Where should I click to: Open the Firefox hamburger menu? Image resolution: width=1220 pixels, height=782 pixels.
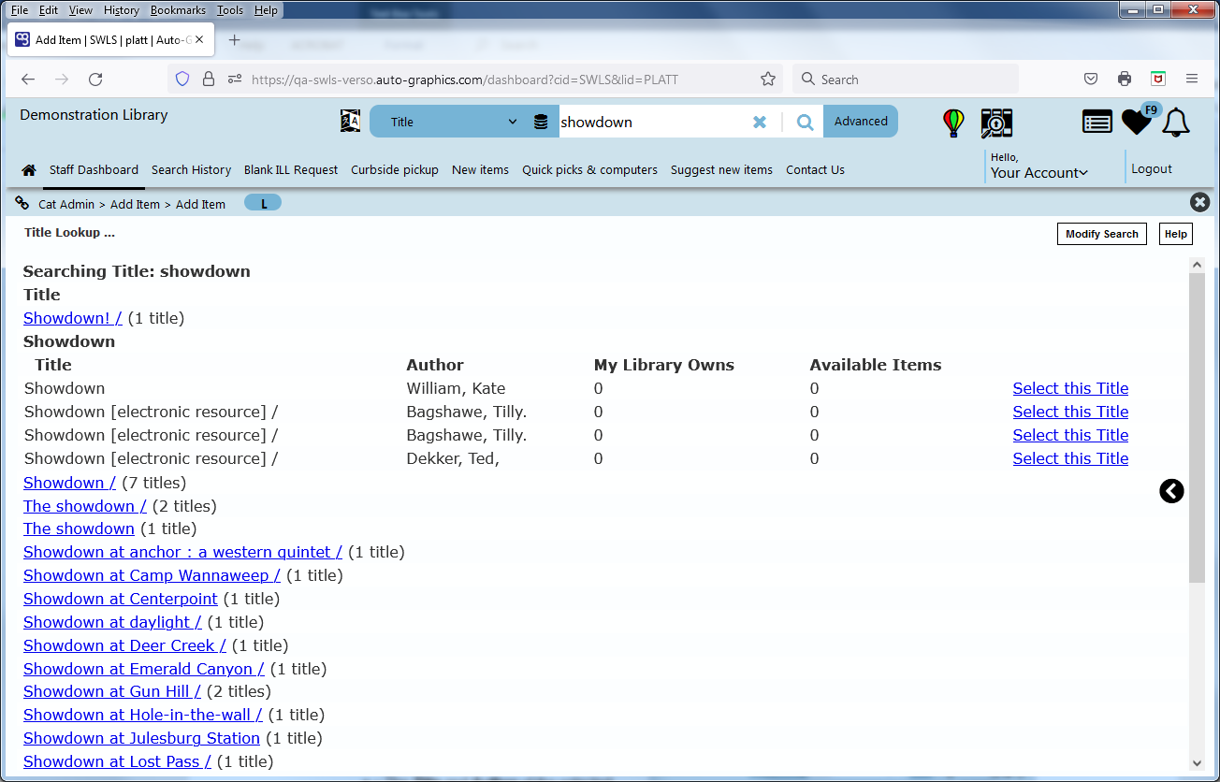[1192, 80]
